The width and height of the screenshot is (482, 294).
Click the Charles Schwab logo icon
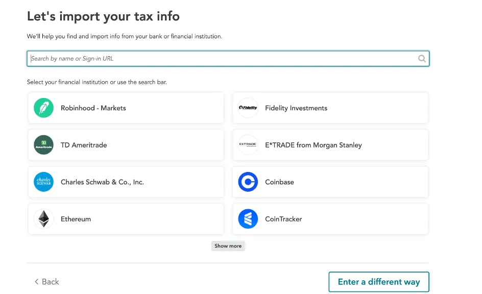43,182
